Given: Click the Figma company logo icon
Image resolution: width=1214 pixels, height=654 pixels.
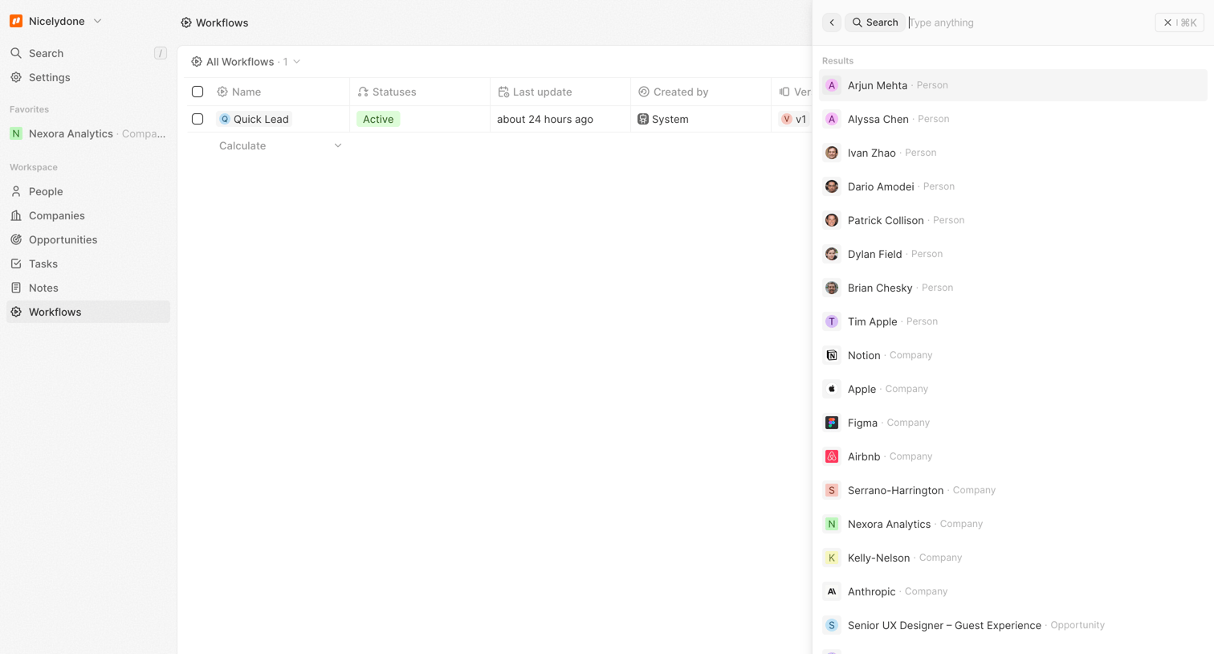Looking at the screenshot, I should coord(832,423).
